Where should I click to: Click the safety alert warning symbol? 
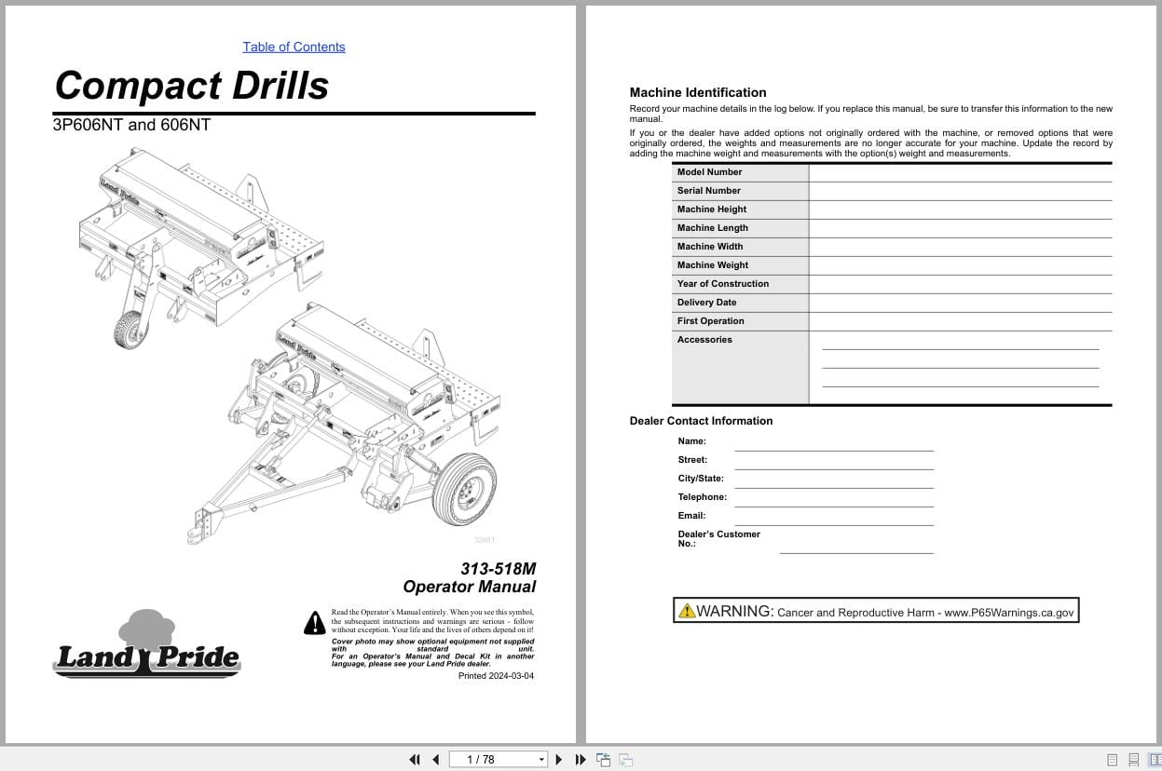pyautogui.click(x=315, y=622)
